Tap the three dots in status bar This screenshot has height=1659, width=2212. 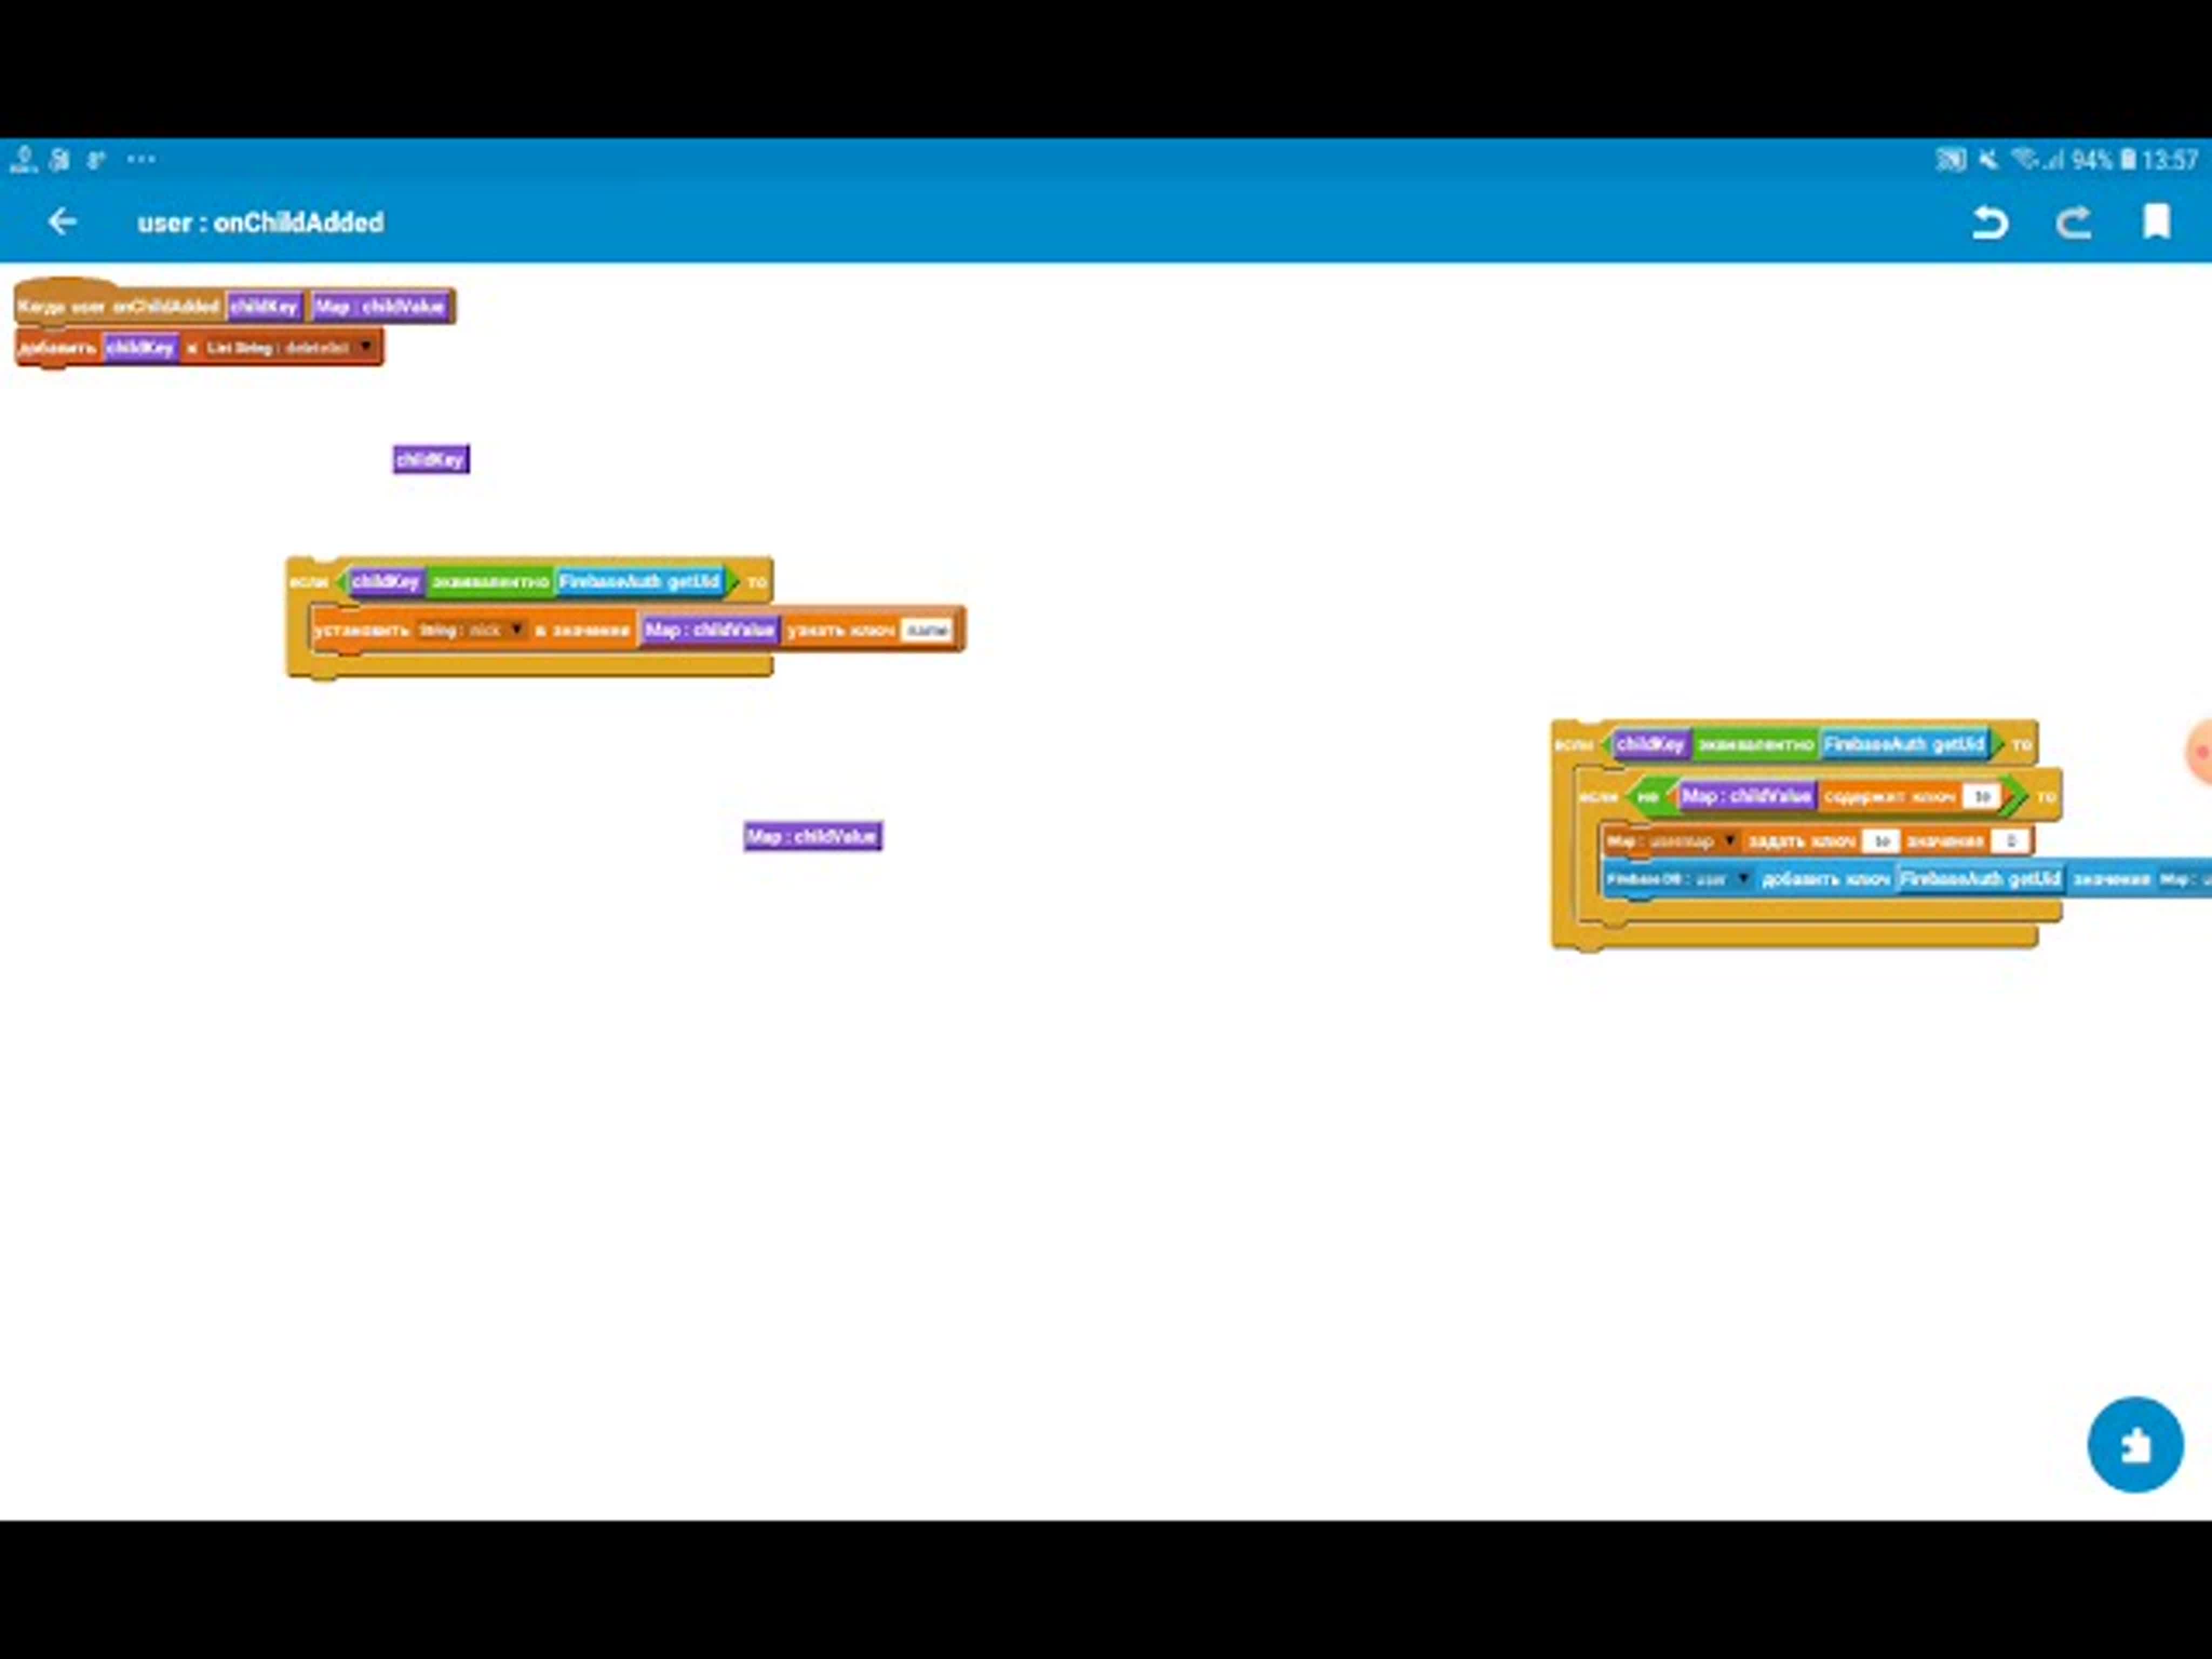141,159
